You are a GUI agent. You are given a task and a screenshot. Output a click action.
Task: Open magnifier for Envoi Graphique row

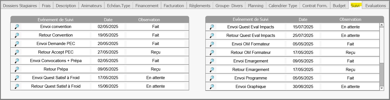[x=212, y=87]
